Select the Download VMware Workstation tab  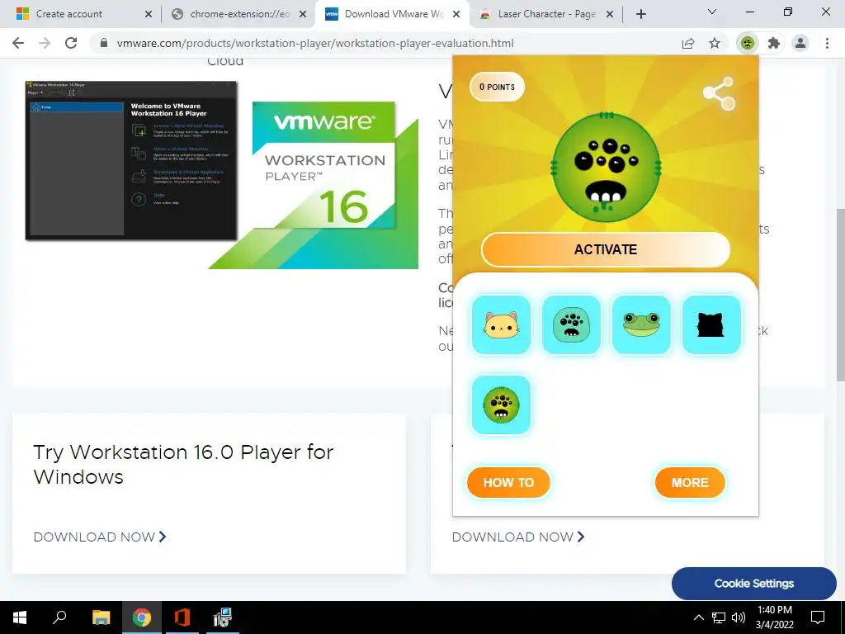click(x=394, y=14)
